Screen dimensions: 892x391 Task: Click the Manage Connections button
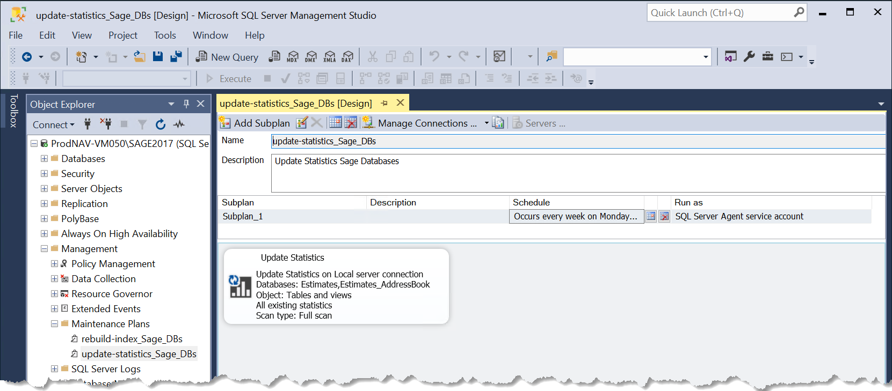420,123
